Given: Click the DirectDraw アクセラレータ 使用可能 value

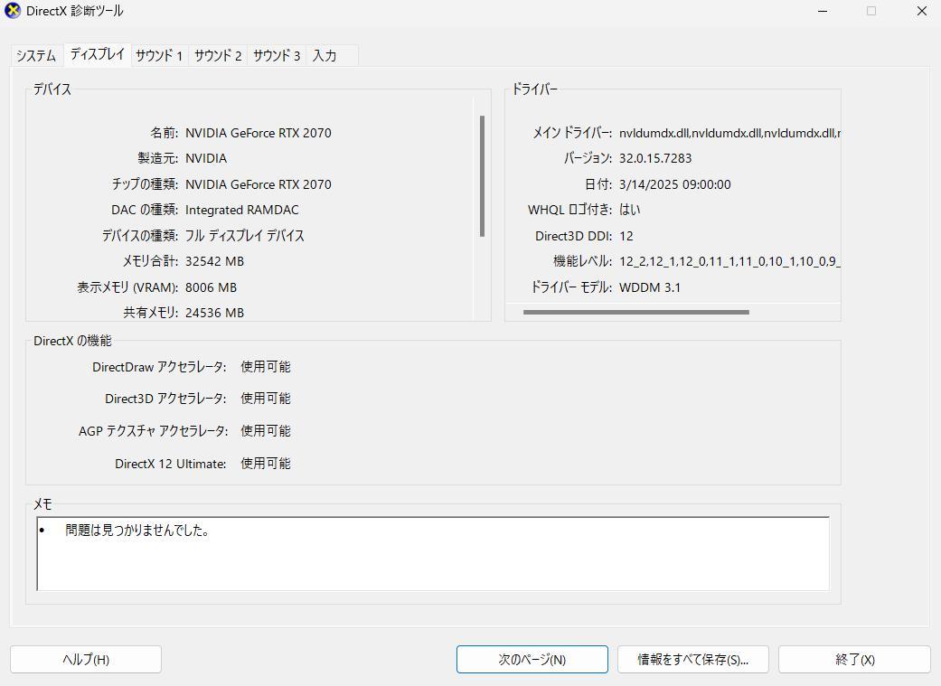Looking at the screenshot, I should 265,367.
